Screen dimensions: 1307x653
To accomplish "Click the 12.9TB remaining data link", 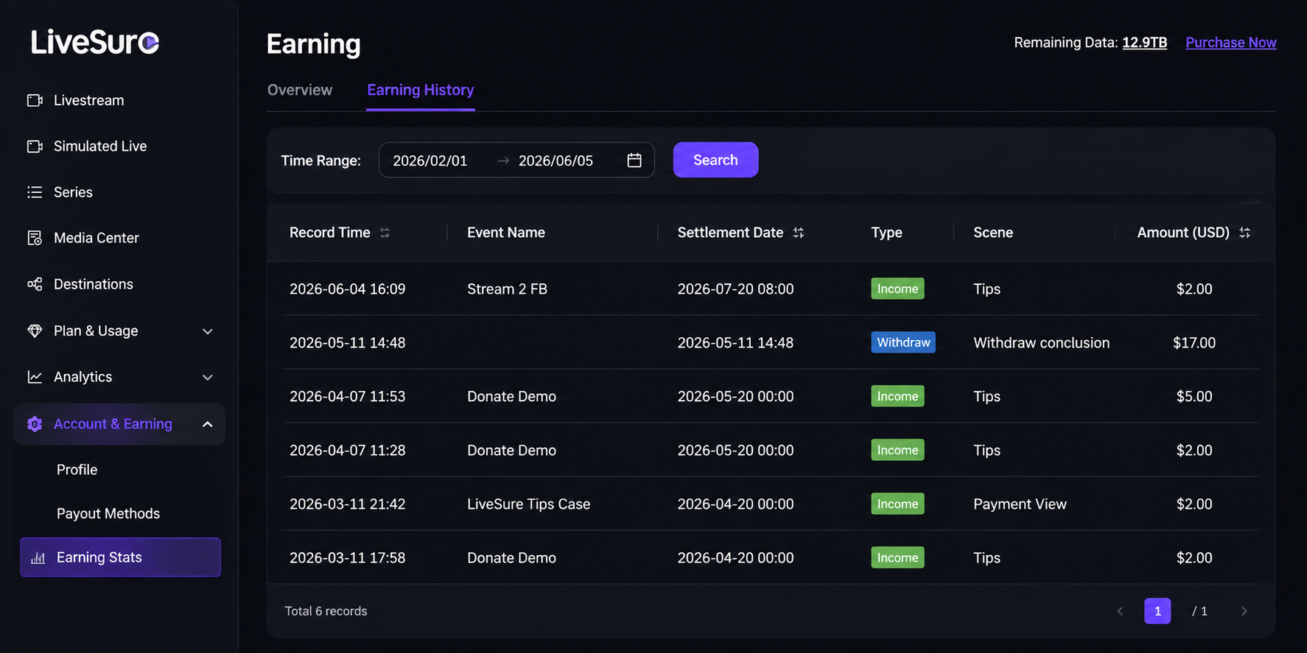I will [x=1144, y=43].
